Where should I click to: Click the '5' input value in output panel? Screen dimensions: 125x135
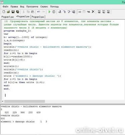[1, 109]
